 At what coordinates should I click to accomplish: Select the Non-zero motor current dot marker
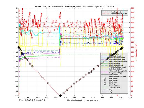[105, 76]
